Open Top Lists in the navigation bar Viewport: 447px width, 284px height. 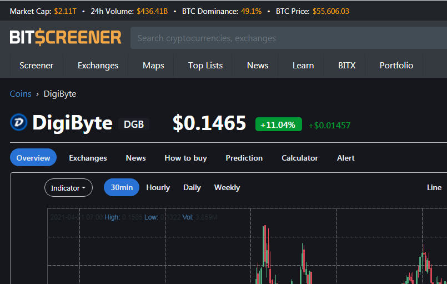click(x=205, y=66)
